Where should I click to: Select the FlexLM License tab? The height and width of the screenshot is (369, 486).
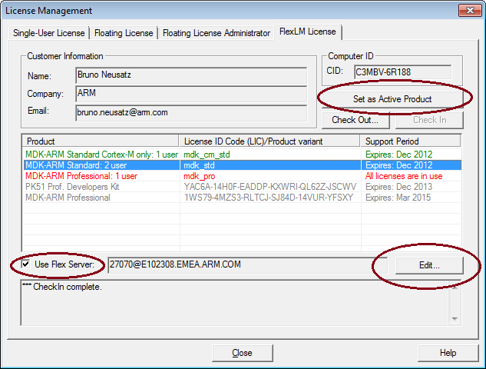(x=307, y=32)
